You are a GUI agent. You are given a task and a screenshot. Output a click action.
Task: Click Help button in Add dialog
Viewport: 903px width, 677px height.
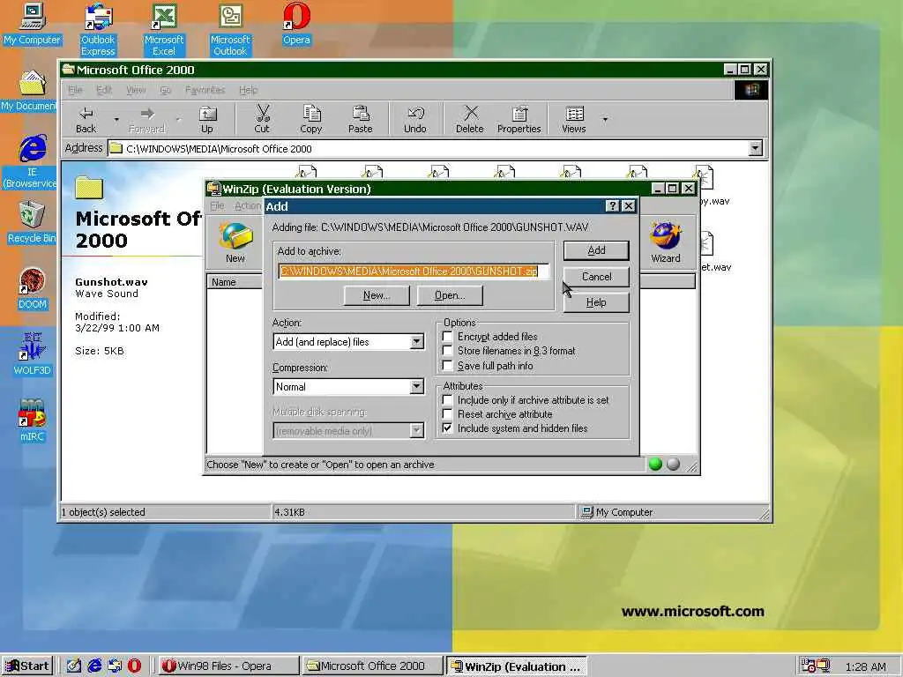point(596,302)
